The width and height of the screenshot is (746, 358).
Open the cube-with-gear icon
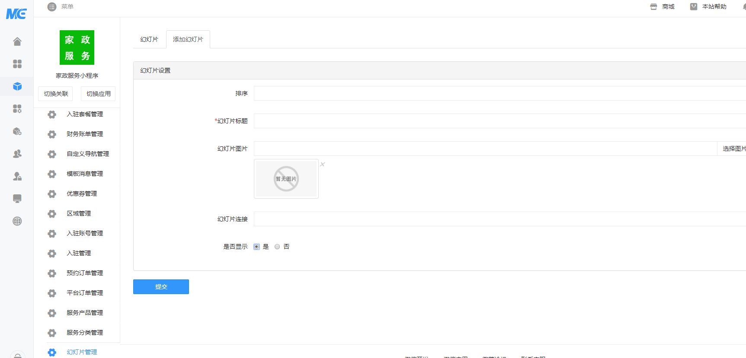(17, 131)
